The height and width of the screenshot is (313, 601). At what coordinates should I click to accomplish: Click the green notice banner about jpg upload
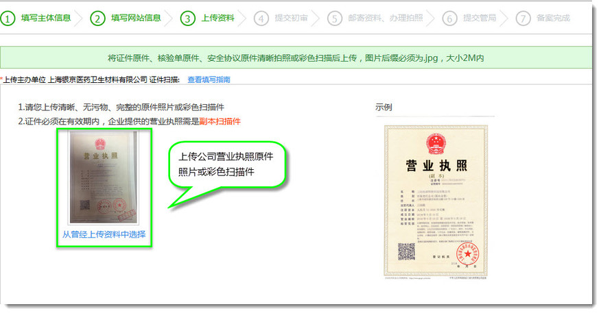pyautogui.click(x=300, y=58)
